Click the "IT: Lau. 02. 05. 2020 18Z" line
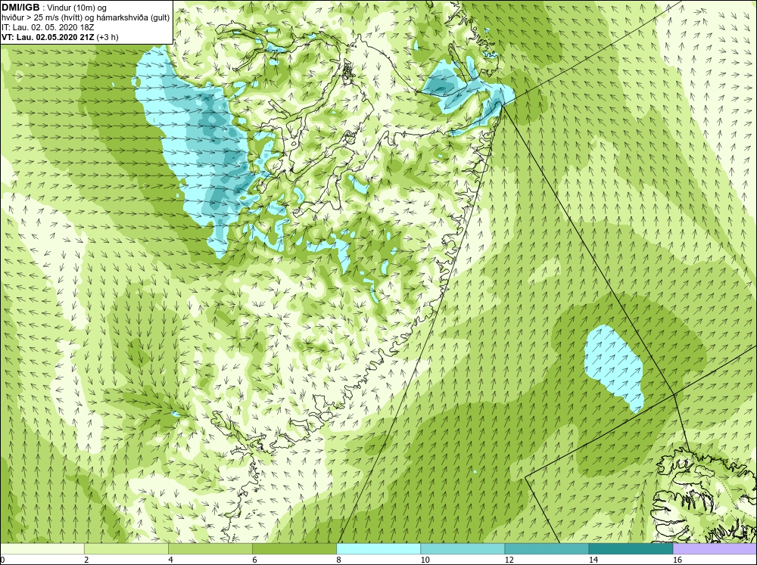Screen dimensions: 757x565 point(48,27)
